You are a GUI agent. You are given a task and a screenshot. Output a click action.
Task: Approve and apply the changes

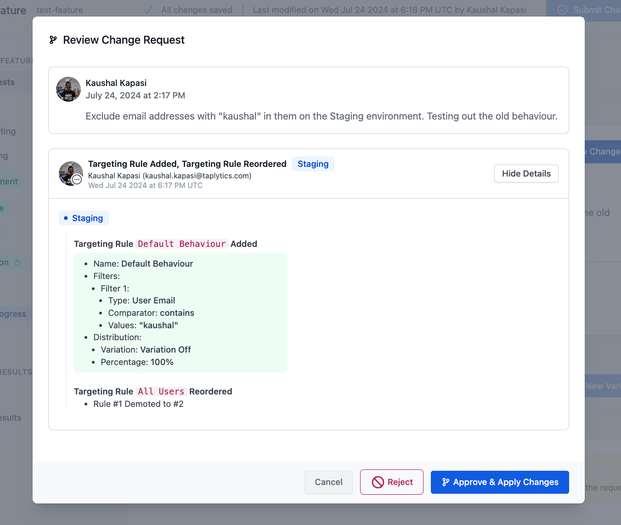499,482
